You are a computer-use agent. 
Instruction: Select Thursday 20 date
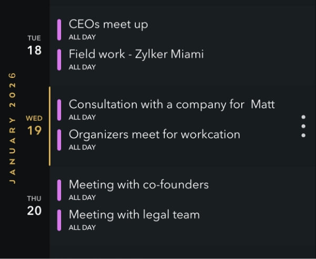34,206
